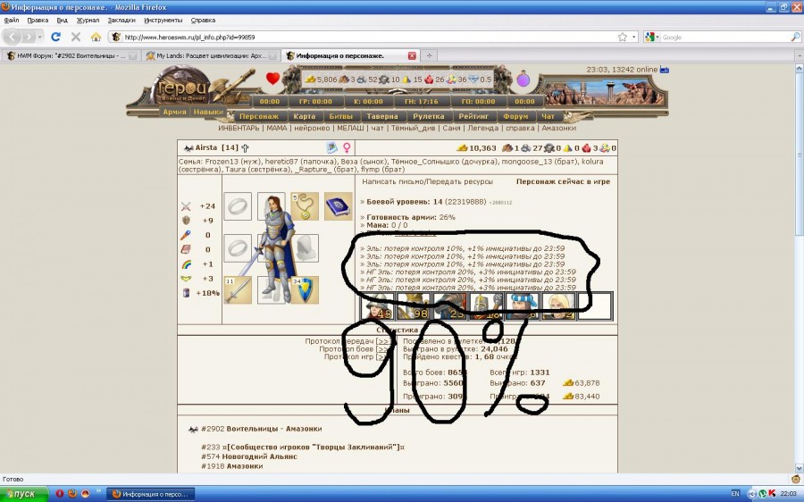Click the female gender symbol icon
The image size is (804, 502).
click(347, 147)
